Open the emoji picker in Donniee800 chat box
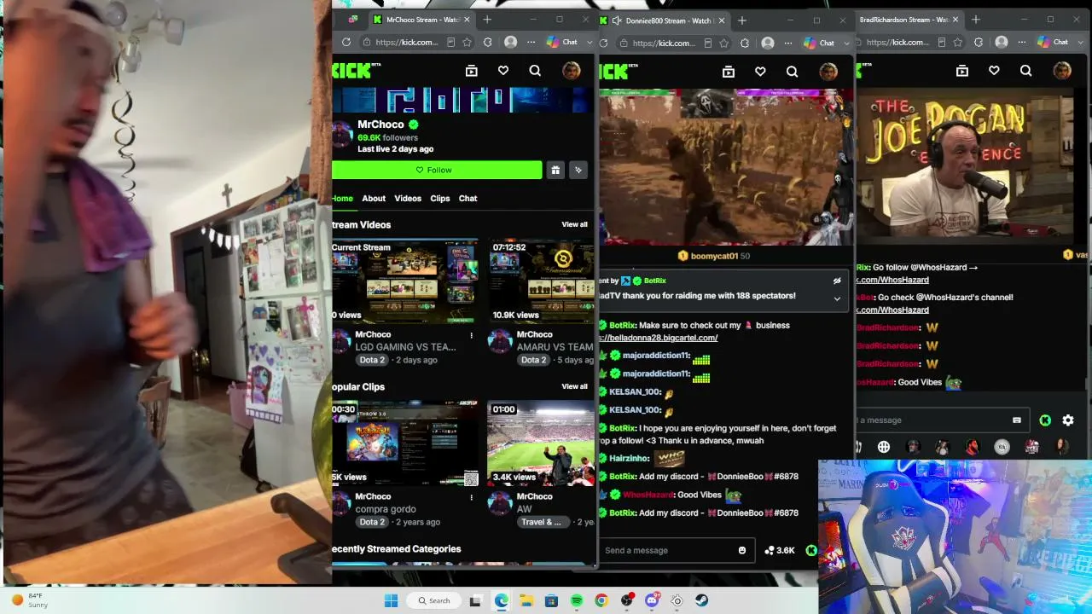 [x=742, y=550]
